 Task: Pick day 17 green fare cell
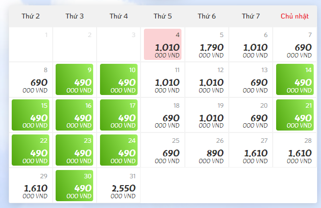119,114
